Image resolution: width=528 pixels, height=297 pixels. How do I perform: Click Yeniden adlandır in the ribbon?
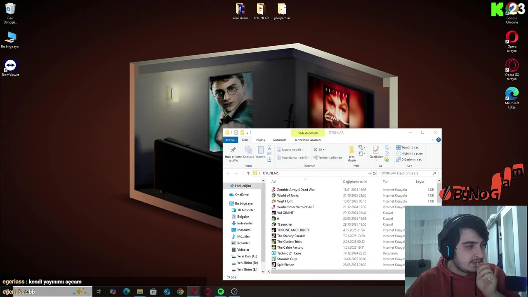pyautogui.click(x=328, y=158)
